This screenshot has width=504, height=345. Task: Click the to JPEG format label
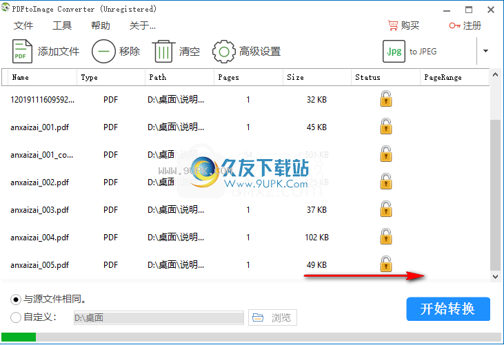coord(423,52)
